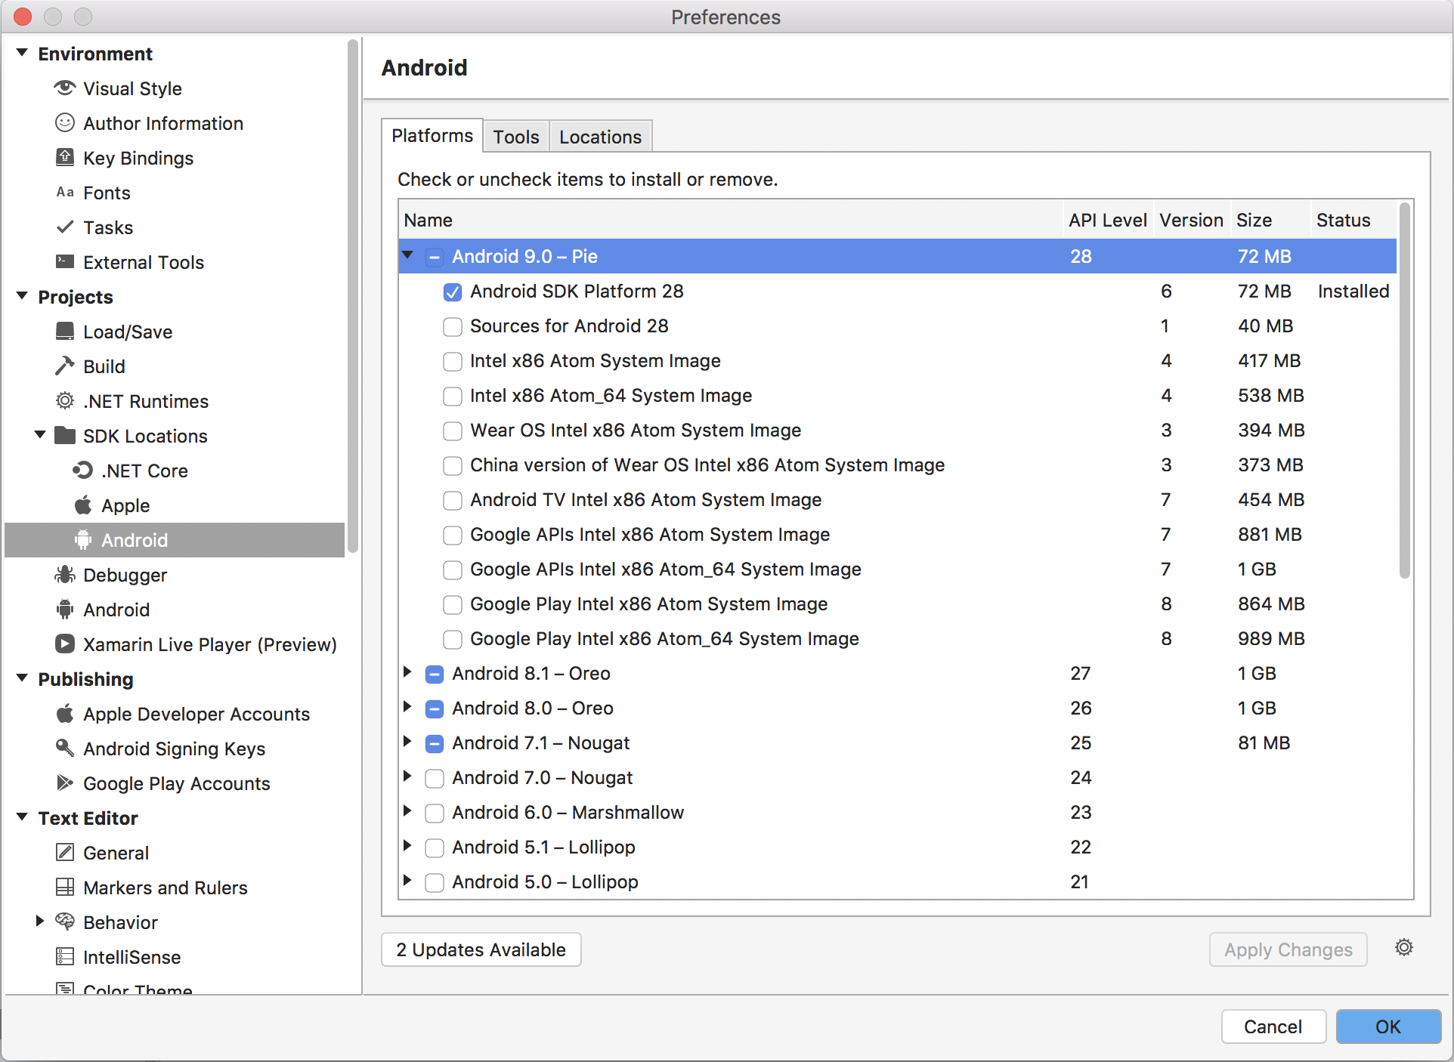This screenshot has height=1062, width=1454.
Task: Click Android robot icon below Debugger
Action: click(x=65, y=609)
